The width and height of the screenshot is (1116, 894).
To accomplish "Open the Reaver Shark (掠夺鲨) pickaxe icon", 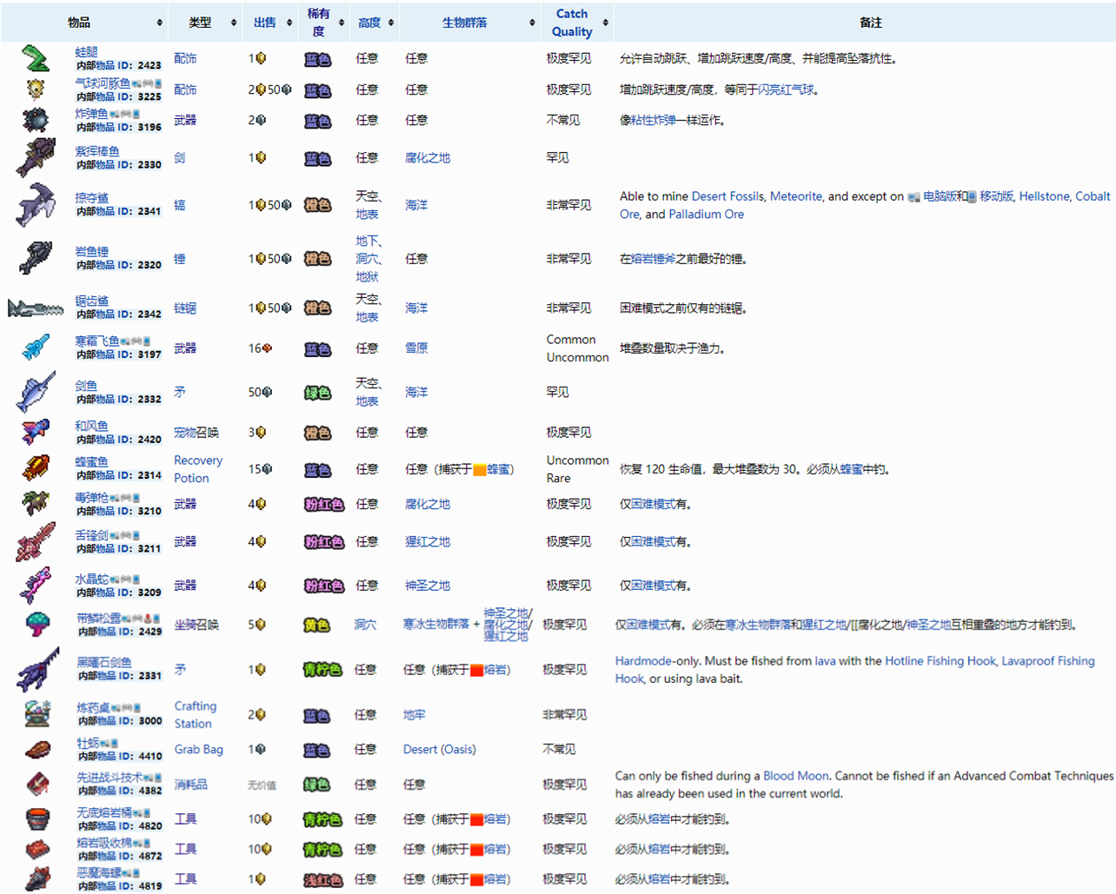I will [36, 205].
